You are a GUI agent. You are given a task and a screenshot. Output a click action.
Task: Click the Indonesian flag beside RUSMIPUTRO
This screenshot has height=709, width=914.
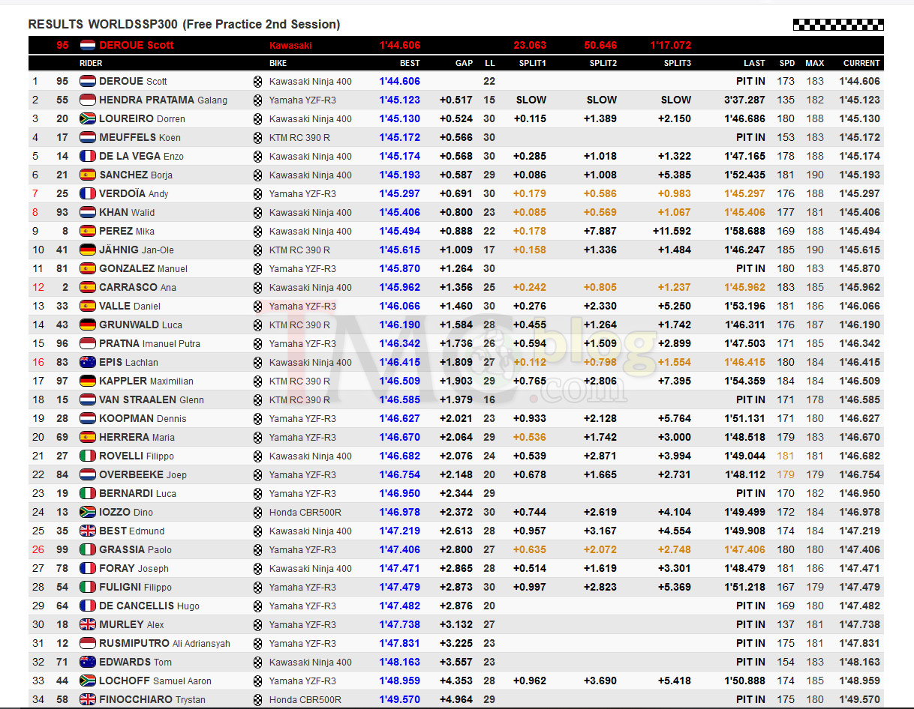pyautogui.click(x=87, y=643)
